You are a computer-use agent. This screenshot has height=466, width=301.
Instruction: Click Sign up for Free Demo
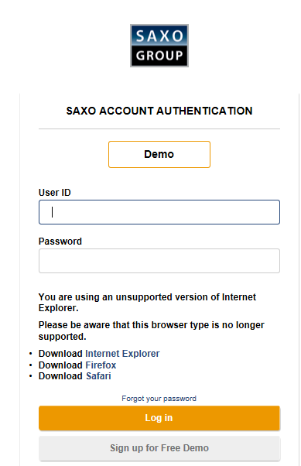tap(159, 448)
